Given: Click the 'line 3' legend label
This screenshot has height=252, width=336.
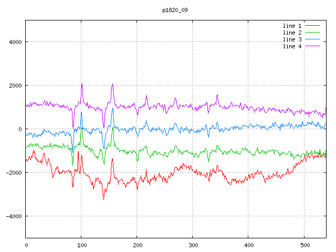Looking at the screenshot, I should click(x=292, y=39).
